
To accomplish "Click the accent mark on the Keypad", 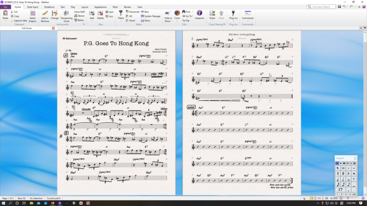I will 343,168.
